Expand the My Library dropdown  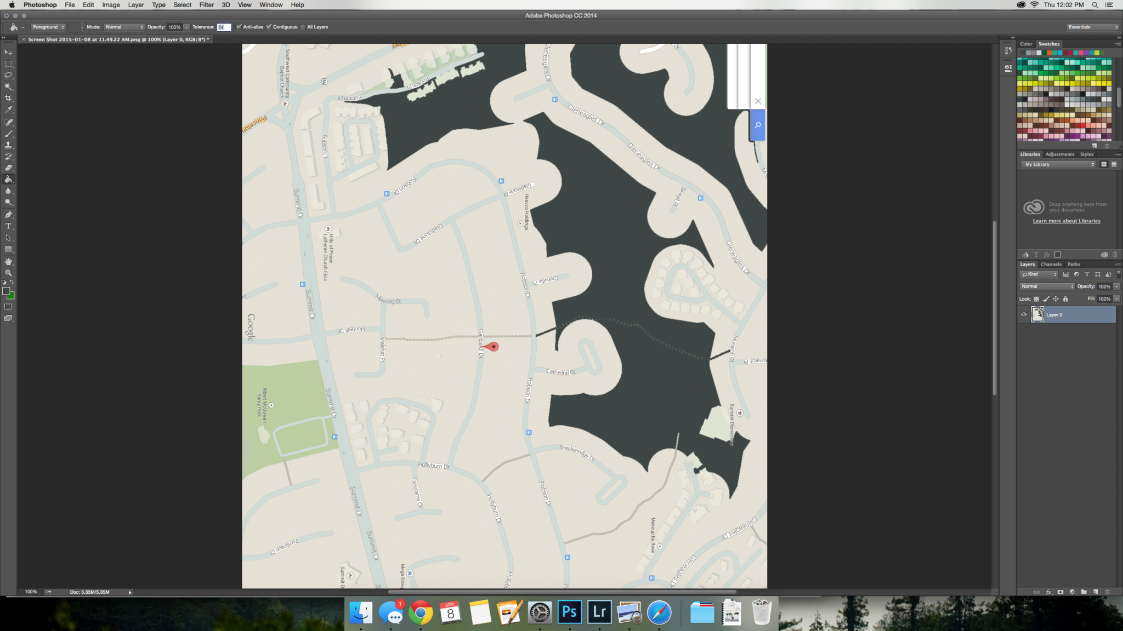click(x=1058, y=164)
